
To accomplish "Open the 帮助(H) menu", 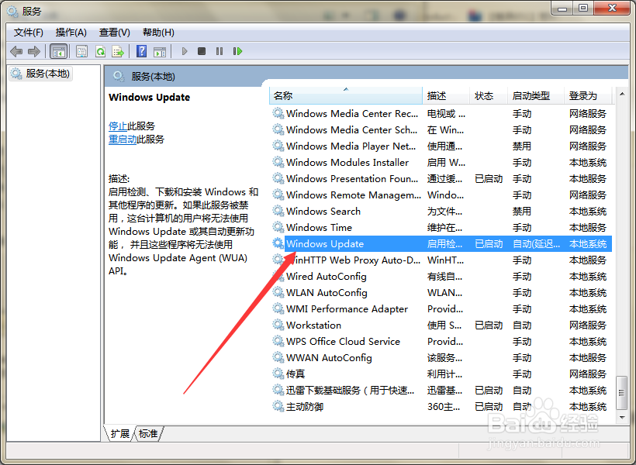I will coord(158,33).
